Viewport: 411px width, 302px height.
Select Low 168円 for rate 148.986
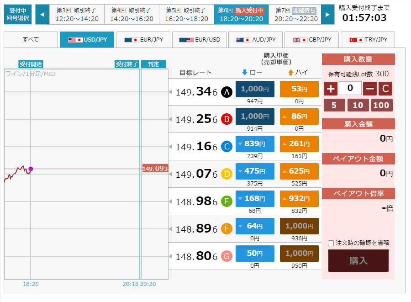pyautogui.click(x=255, y=198)
